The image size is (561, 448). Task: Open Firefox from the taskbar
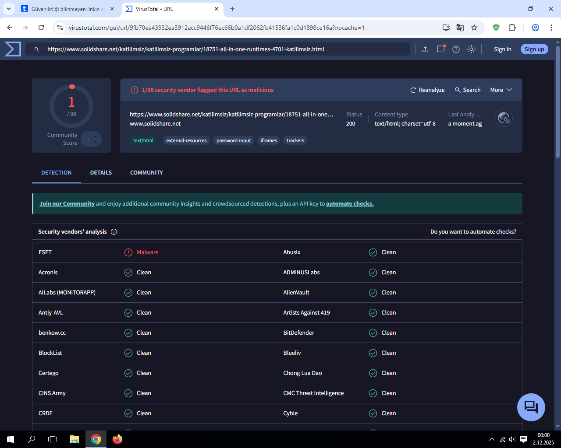tap(117, 439)
